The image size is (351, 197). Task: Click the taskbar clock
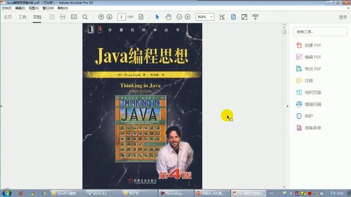click(337, 193)
